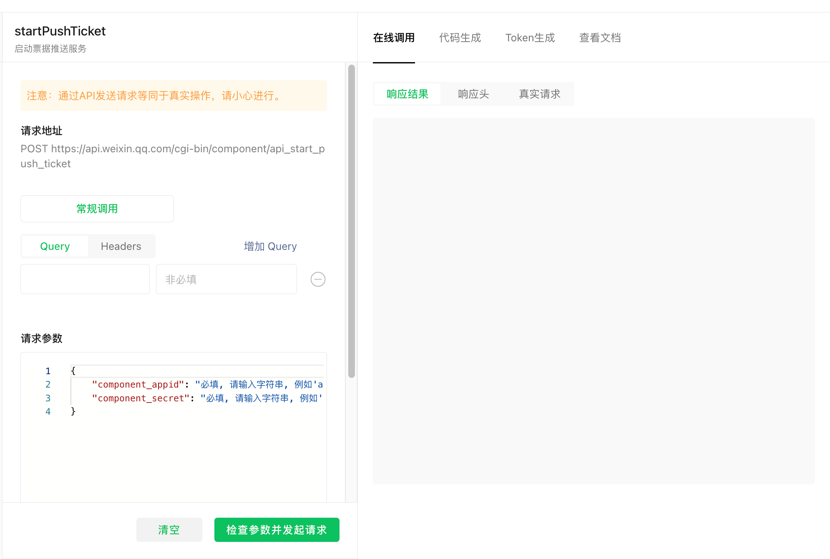Switch to 代码生成 tab
830x559 pixels.
click(x=460, y=38)
